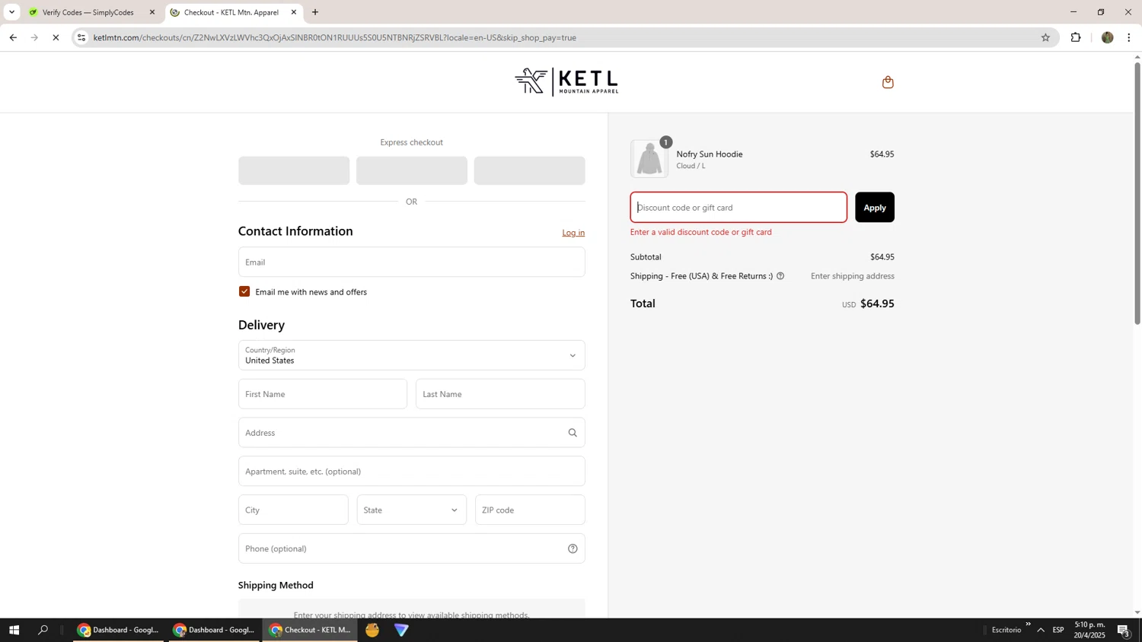Viewport: 1142px width, 642px height.
Task: Go back to the previous page
Action: pyautogui.click(x=13, y=37)
